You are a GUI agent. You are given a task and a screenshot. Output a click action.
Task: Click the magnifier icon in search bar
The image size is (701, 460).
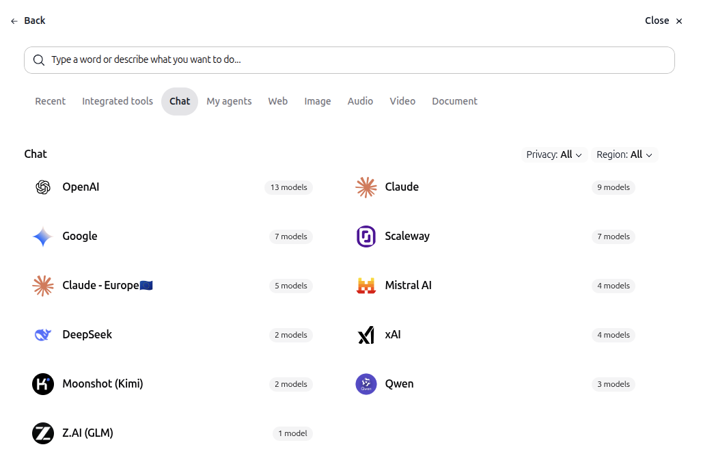[x=39, y=60]
